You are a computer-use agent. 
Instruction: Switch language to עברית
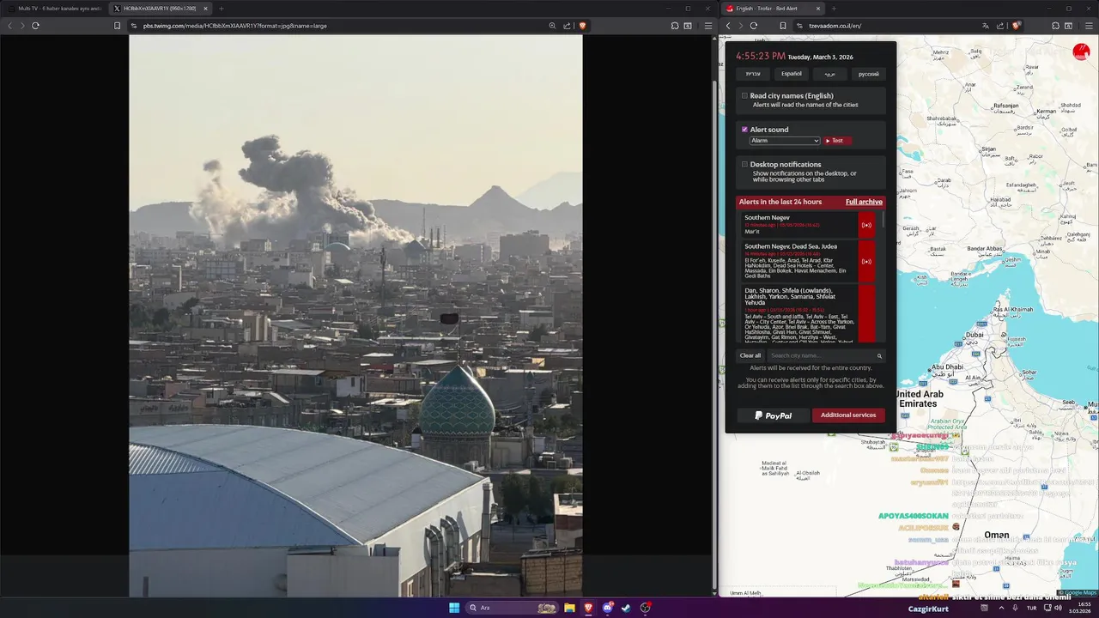(x=753, y=74)
